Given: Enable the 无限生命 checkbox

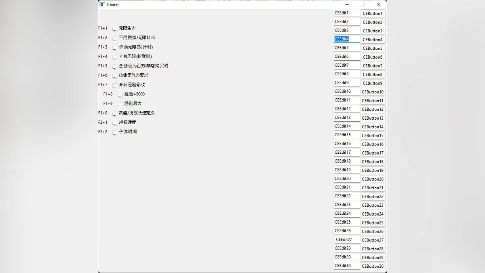Looking at the screenshot, I should coord(115,29).
